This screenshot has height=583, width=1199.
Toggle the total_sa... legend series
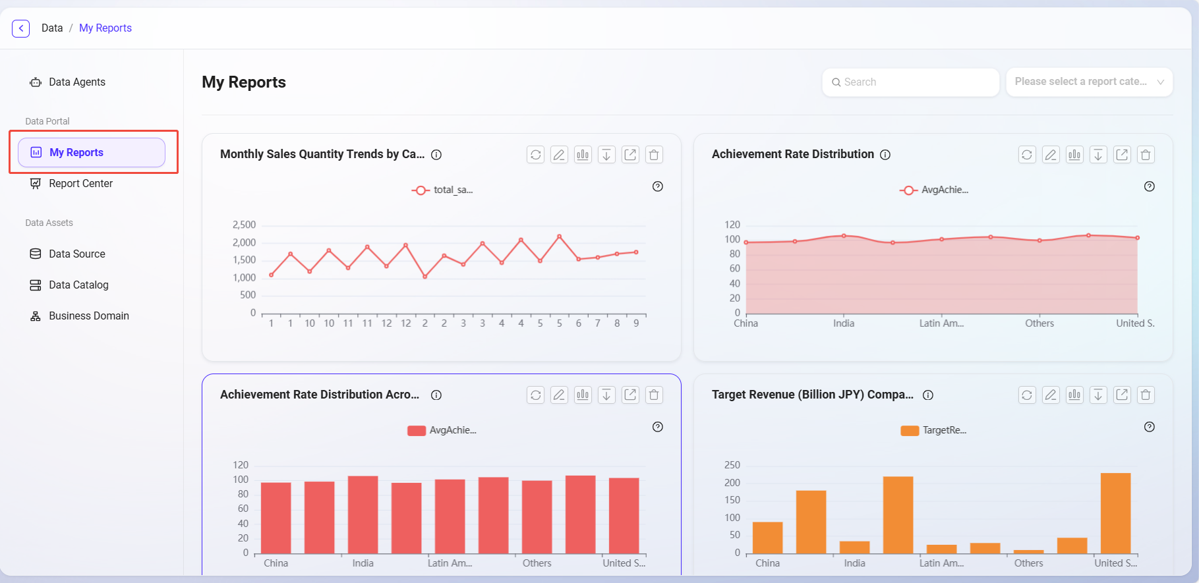tap(442, 190)
